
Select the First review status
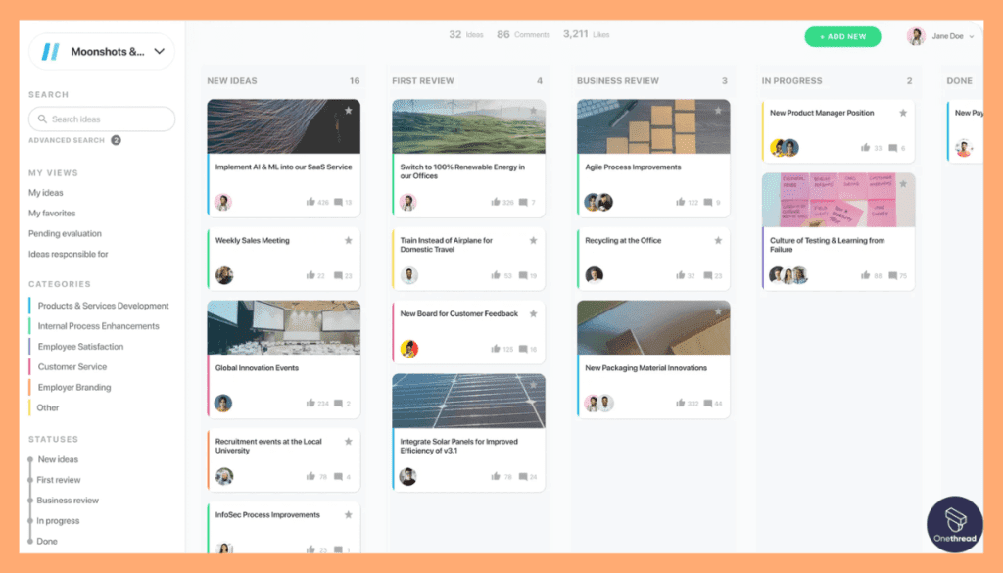pos(58,480)
